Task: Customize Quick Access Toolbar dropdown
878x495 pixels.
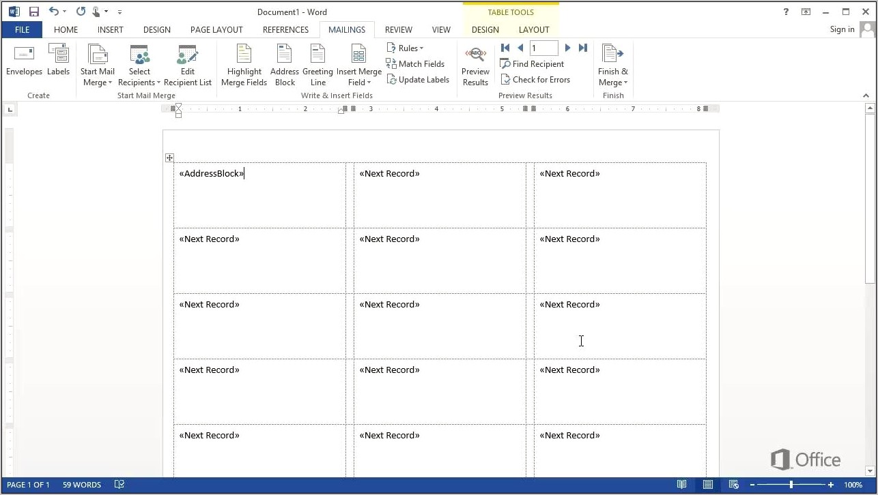Action: [x=119, y=12]
